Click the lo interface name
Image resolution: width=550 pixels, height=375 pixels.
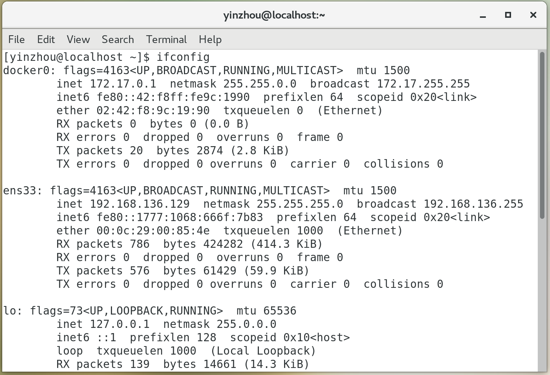coord(10,311)
